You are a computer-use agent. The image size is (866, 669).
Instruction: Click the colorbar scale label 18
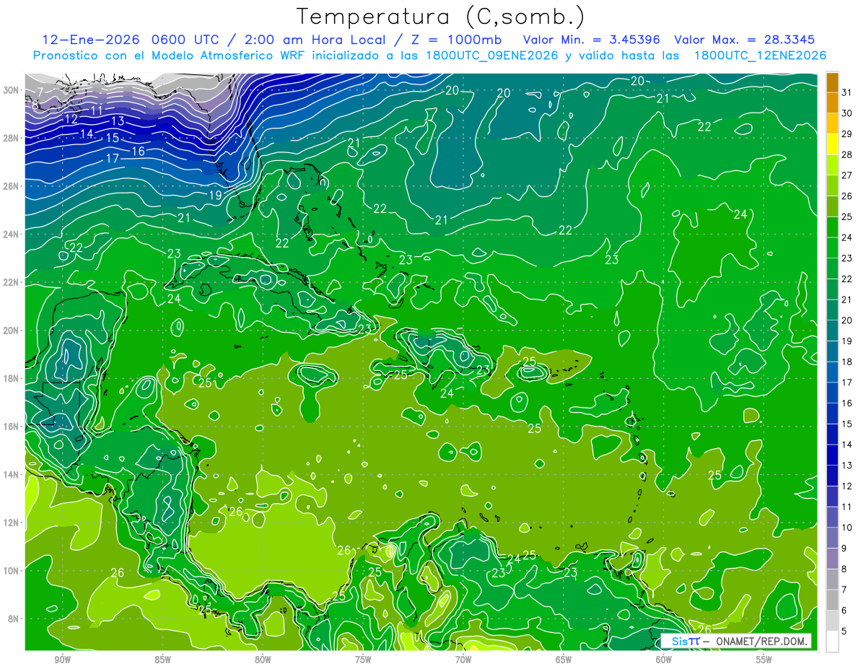[847, 362]
